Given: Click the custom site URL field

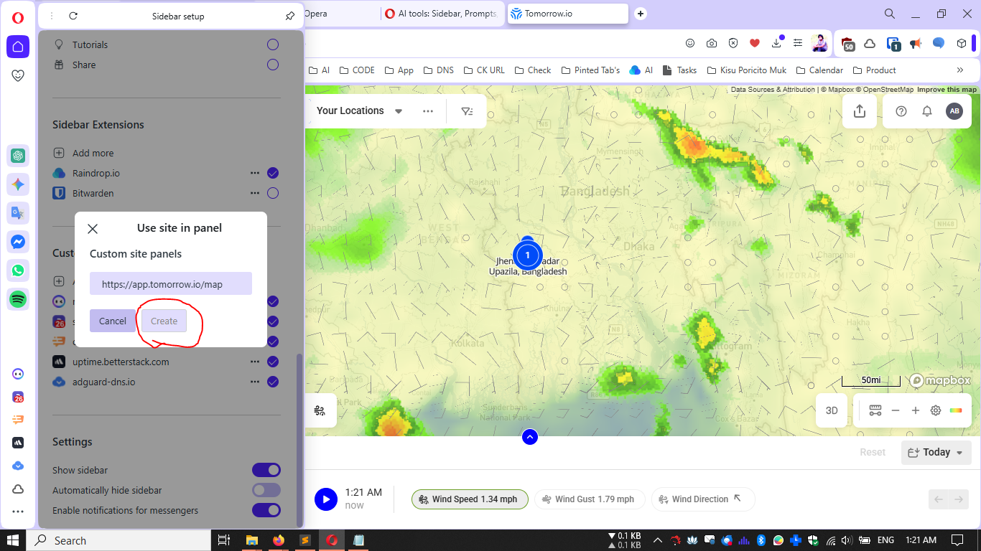Looking at the screenshot, I should 171,283.
